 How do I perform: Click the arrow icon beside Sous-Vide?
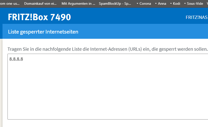tap(185, 4)
